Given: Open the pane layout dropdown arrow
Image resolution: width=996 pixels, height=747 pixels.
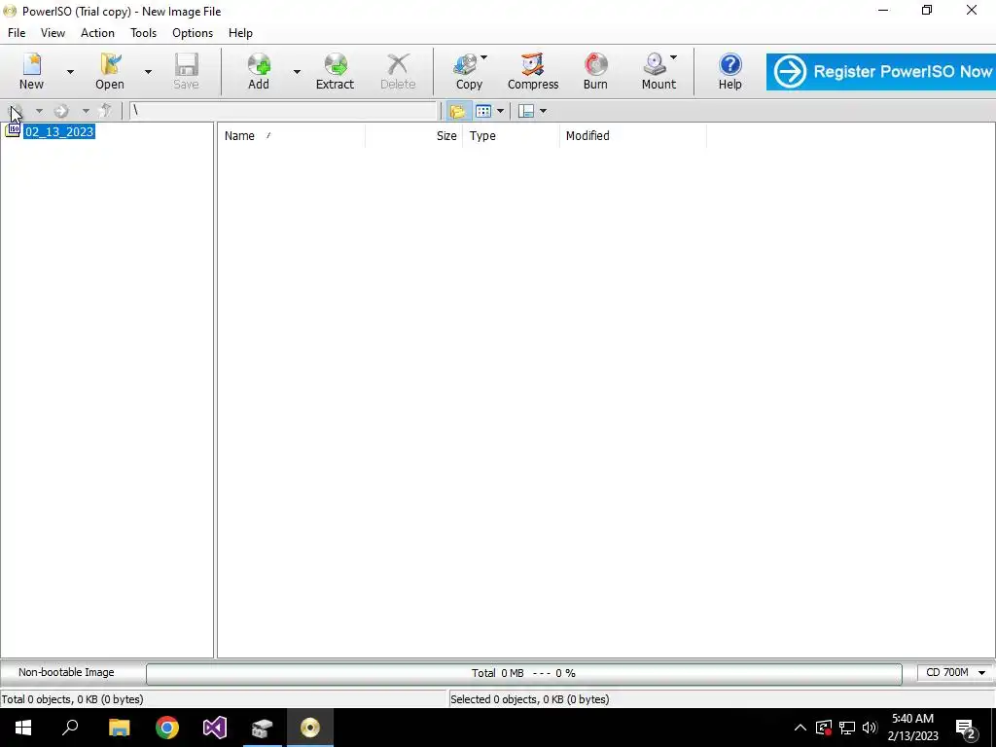Looking at the screenshot, I should pyautogui.click(x=543, y=111).
